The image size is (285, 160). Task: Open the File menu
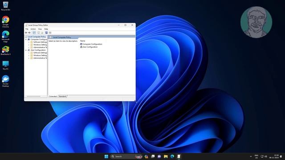(27, 29)
